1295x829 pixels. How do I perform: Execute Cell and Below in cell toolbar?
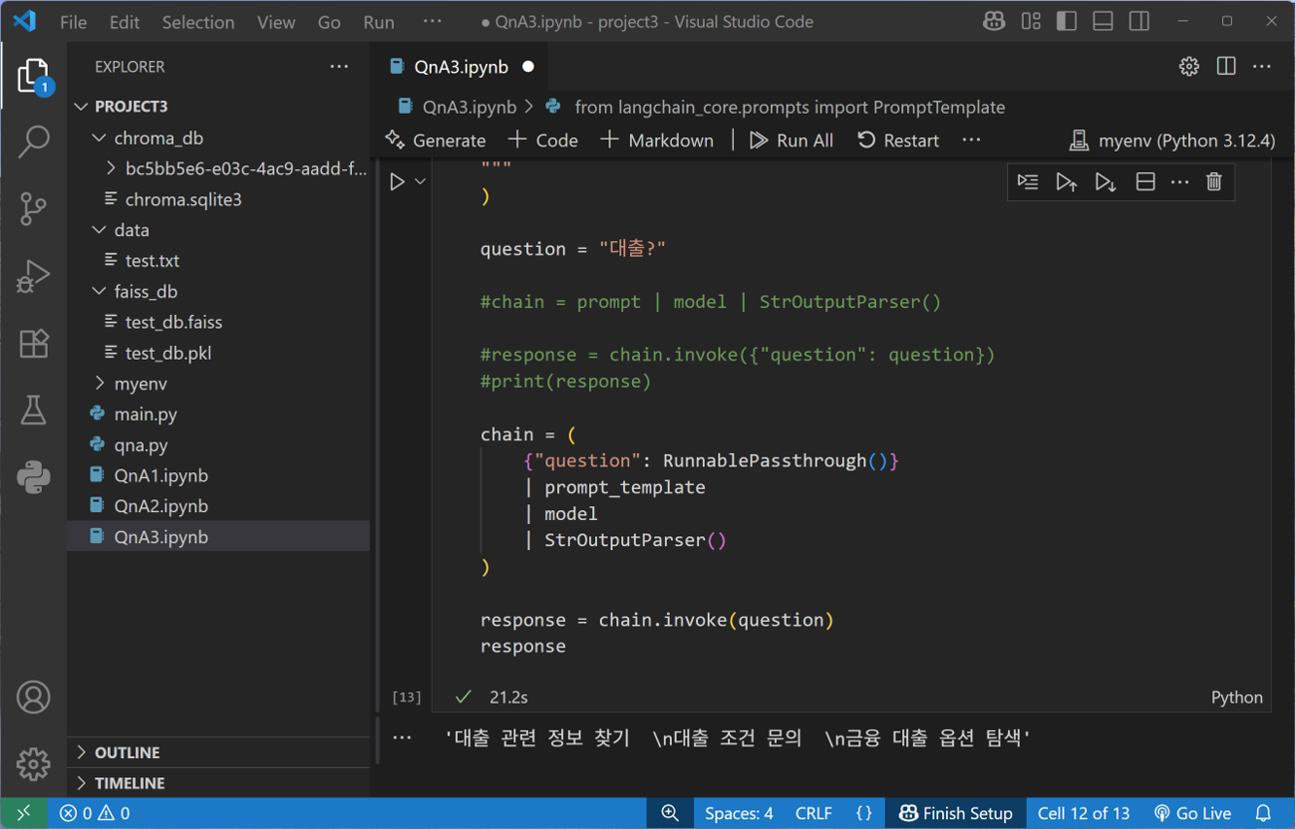[x=1105, y=182]
